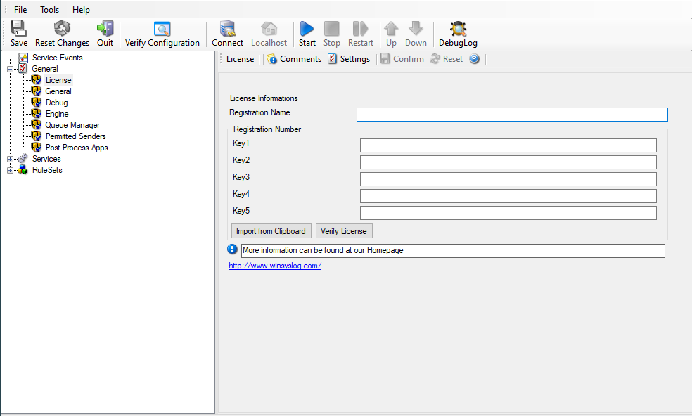Collapse the General tree node
The image size is (692, 416).
[x=11, y=69]
